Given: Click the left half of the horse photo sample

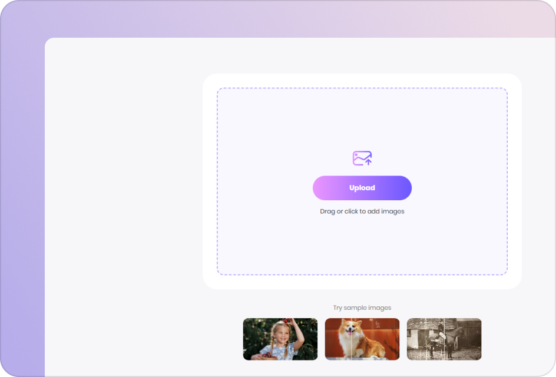Looking at the screenshot, I should (423, 339).
